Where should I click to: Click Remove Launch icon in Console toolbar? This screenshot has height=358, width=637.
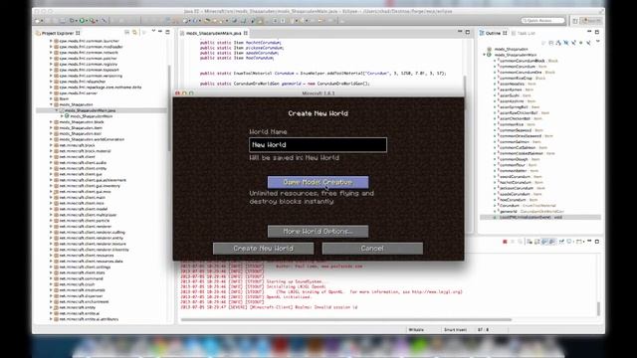coord(513,242)
